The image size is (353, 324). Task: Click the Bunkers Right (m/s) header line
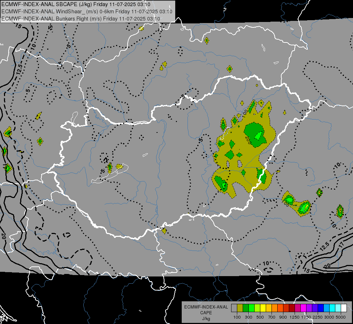[81, 19]
